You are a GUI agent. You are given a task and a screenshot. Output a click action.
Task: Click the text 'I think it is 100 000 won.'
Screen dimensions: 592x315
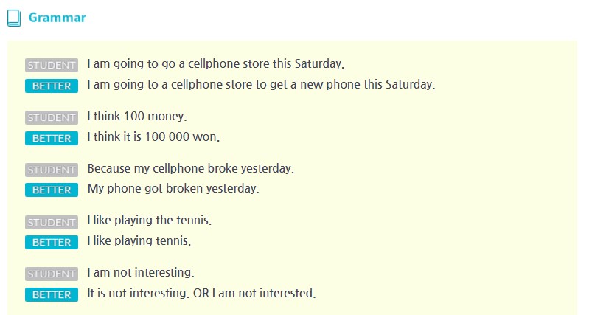click(153, 136)
